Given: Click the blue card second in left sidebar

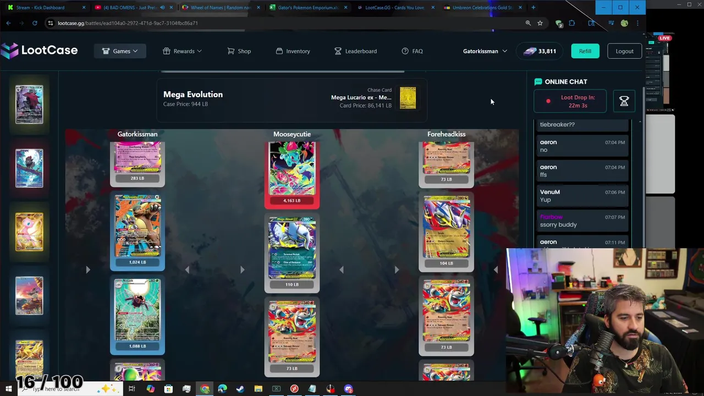Looking at the screenshot, I should [29, 168].
